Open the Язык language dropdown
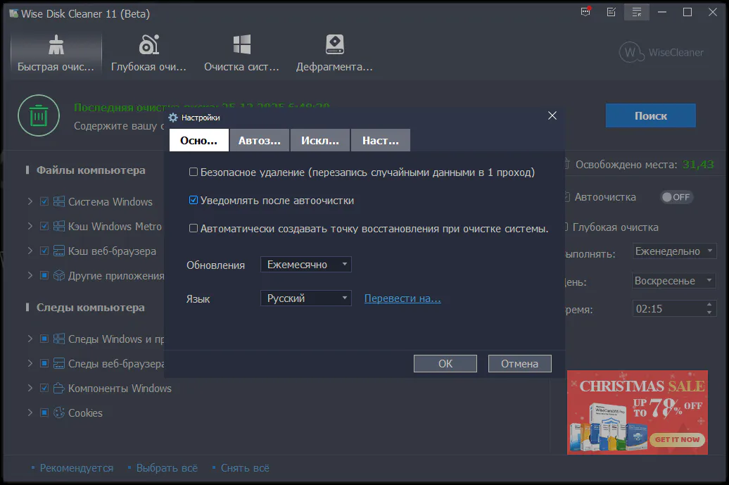The height and width of the screenshot is (485, 729). (305, 298)
